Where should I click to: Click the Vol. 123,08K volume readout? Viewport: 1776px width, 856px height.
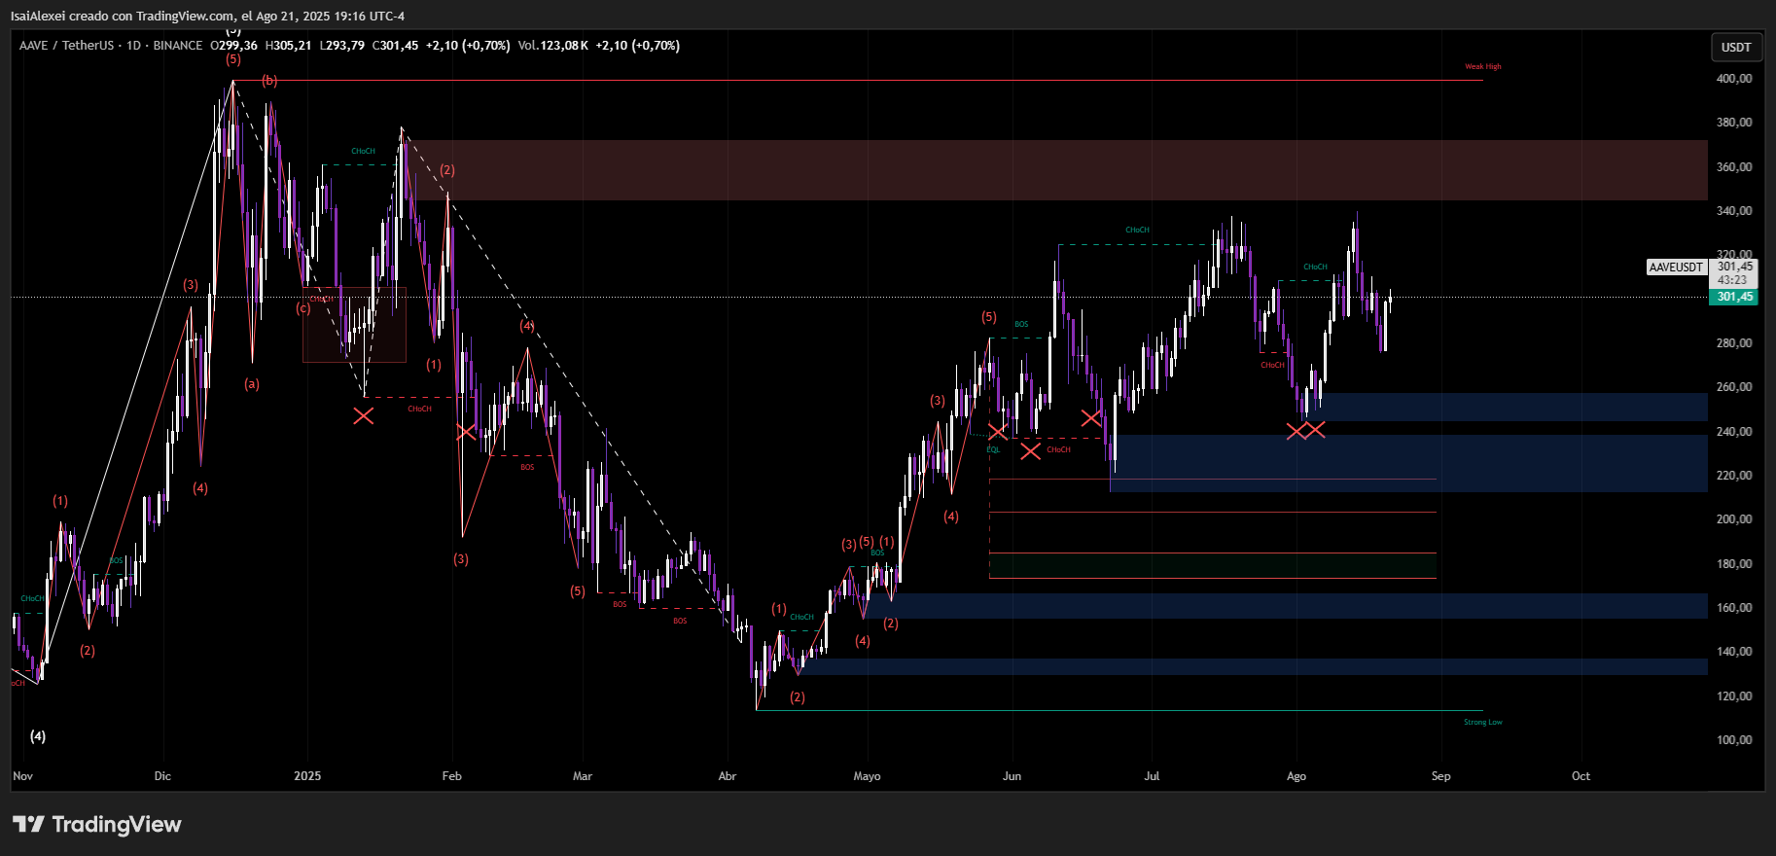pyautogui.click(x=552, y=46)
